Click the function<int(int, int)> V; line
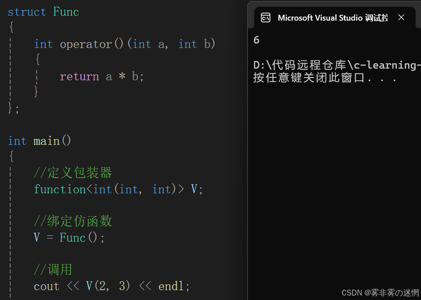The image size is (421, 300). [118, 189]
